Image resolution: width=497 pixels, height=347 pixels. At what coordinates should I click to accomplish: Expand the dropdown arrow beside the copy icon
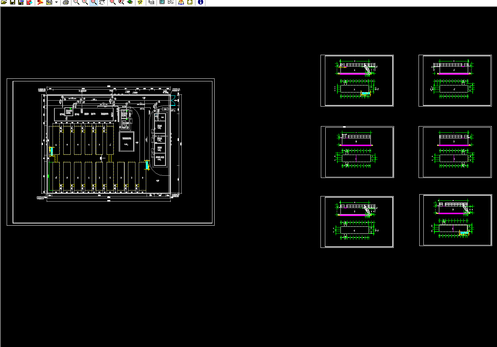[x=56, y=2]
